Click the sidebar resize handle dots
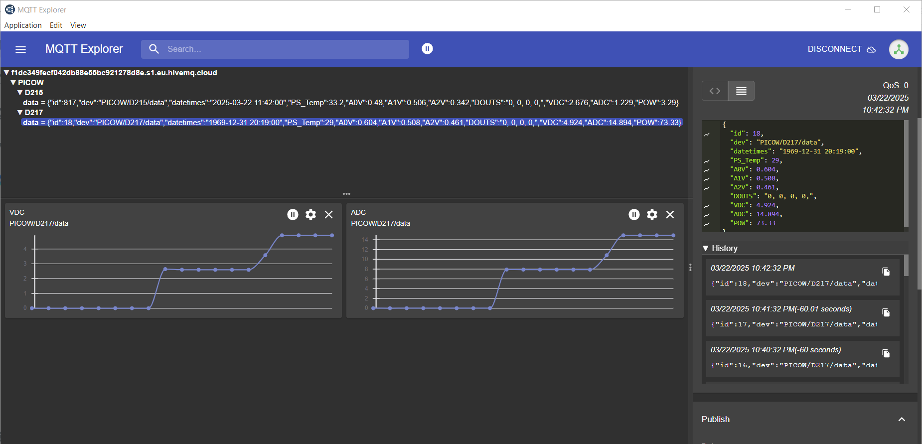Image resolution: width=922 pixels, height=444 pixels. [x=690, y=268]
